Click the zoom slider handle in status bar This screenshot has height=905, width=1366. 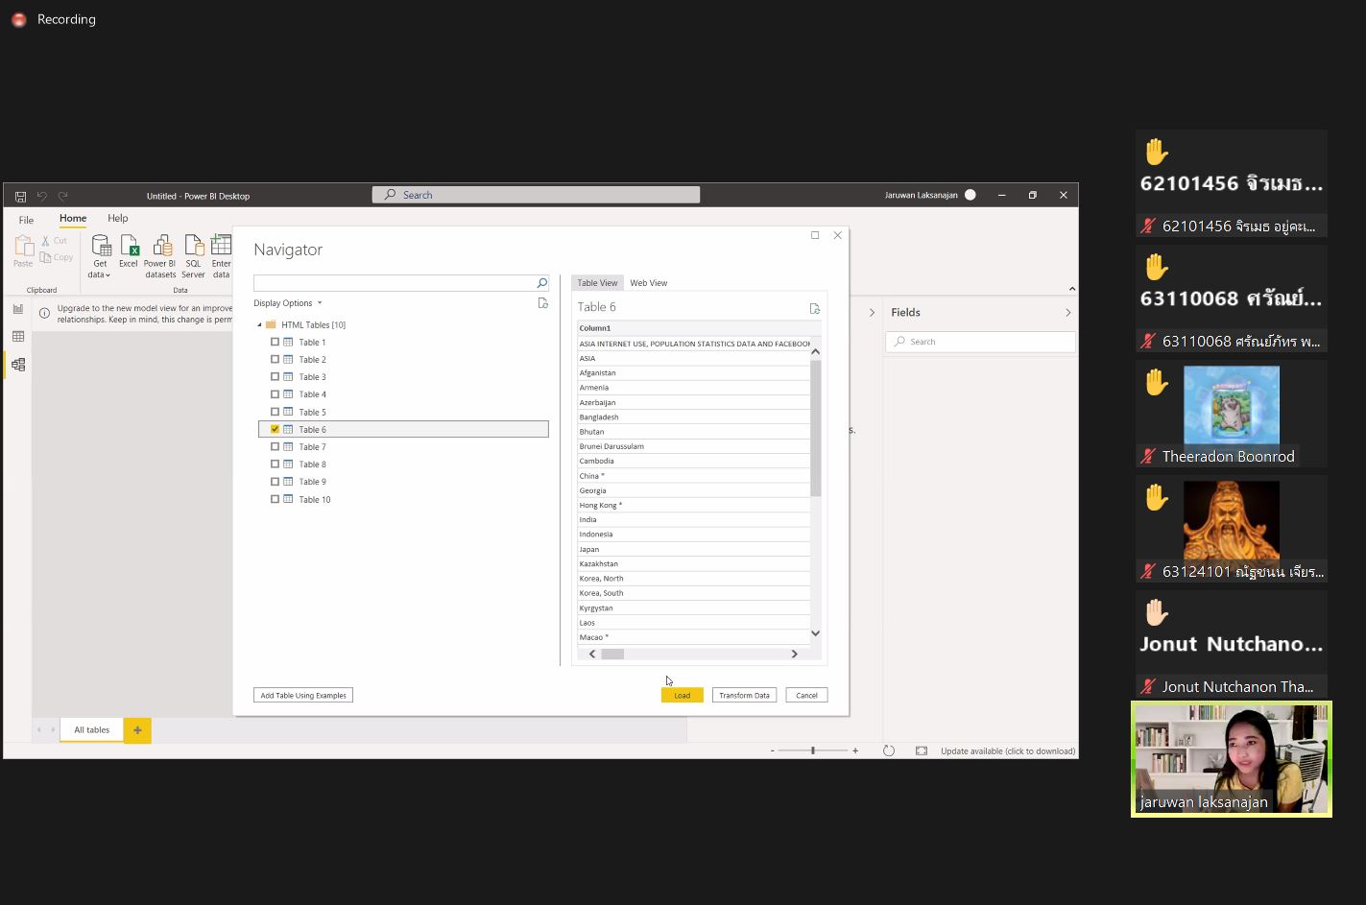click(813, 750)
